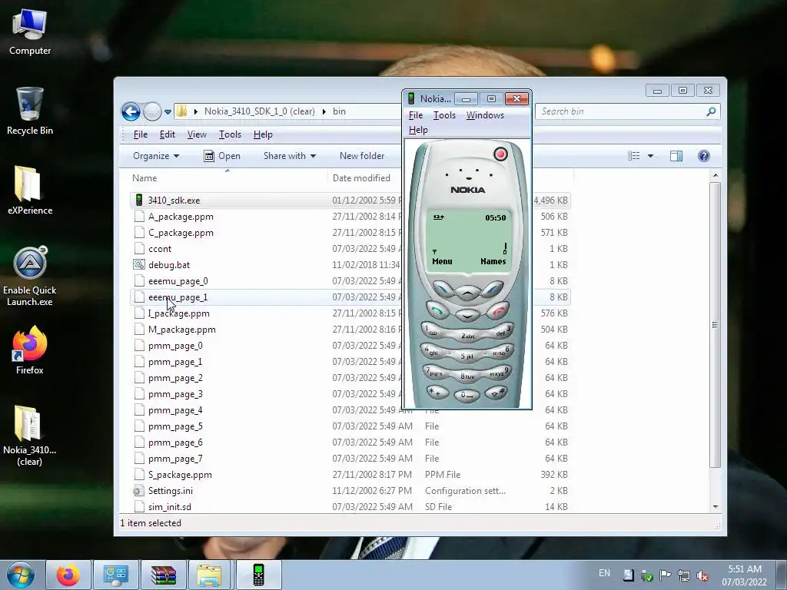Open recent locations dropdown arrow beside navigation

tap(168, 112)
